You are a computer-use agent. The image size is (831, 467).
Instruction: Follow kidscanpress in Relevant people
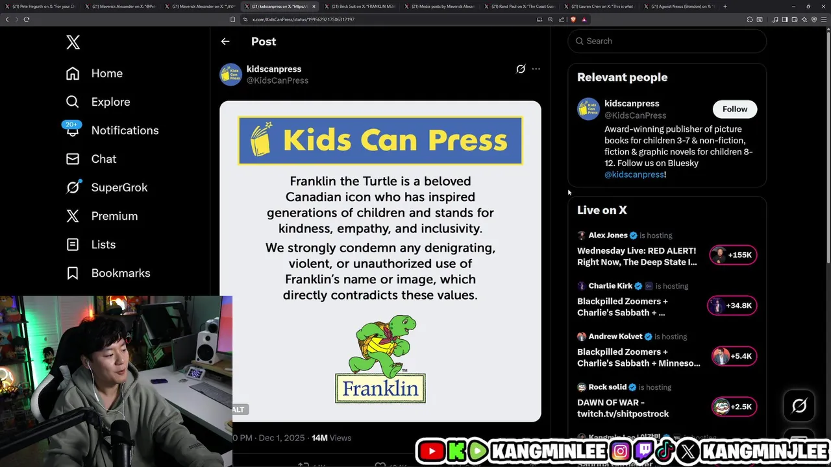tap(735, 109)
